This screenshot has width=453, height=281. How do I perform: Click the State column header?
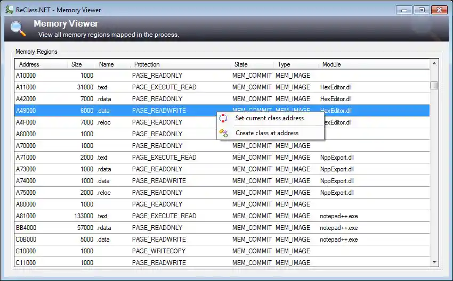tap(241, 64)
